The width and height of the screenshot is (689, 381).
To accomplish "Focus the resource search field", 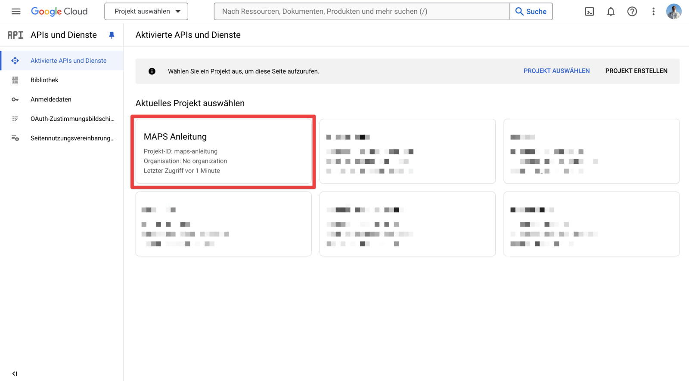I will click(362, 12).
